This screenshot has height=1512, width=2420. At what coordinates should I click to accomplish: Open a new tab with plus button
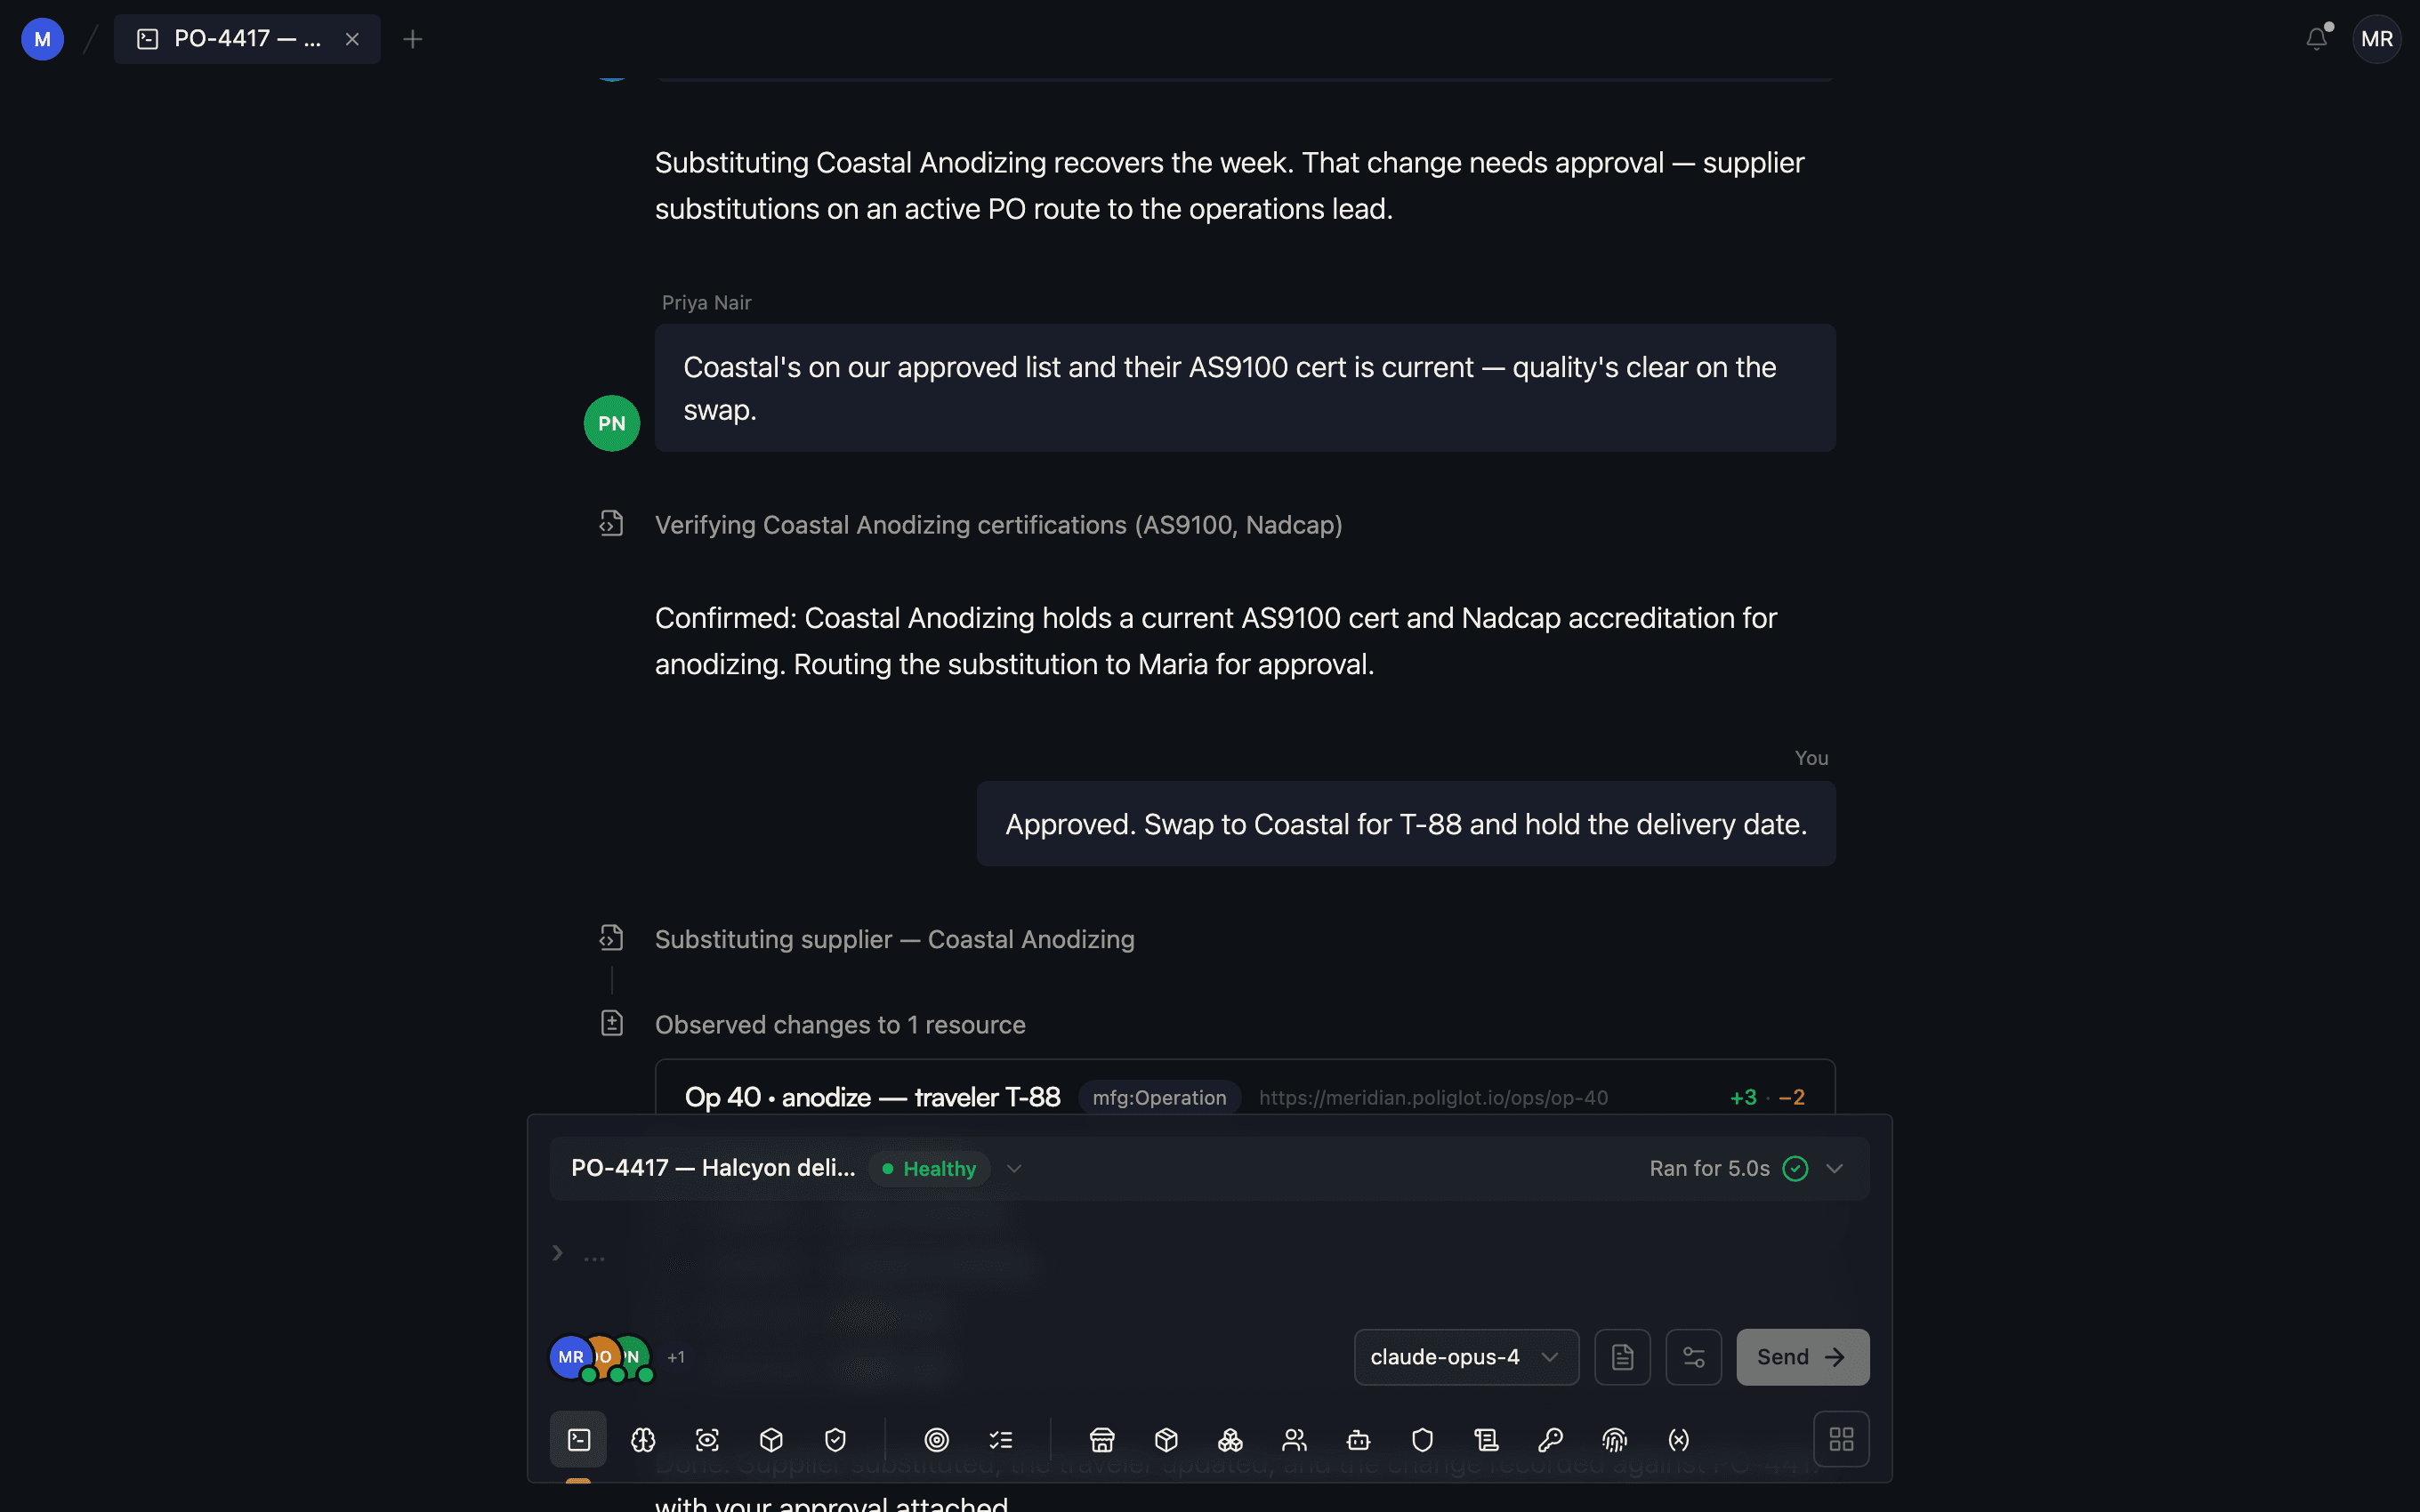pyautogui.click(x=412, y=39)
